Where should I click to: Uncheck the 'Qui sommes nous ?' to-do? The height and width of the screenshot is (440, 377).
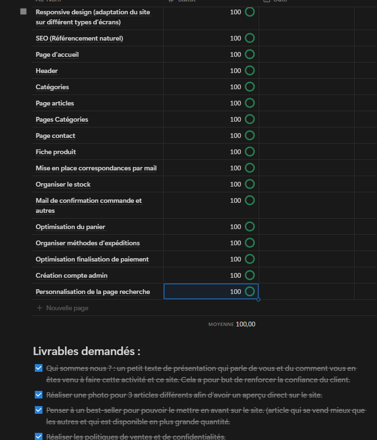(x=39, y=368)
